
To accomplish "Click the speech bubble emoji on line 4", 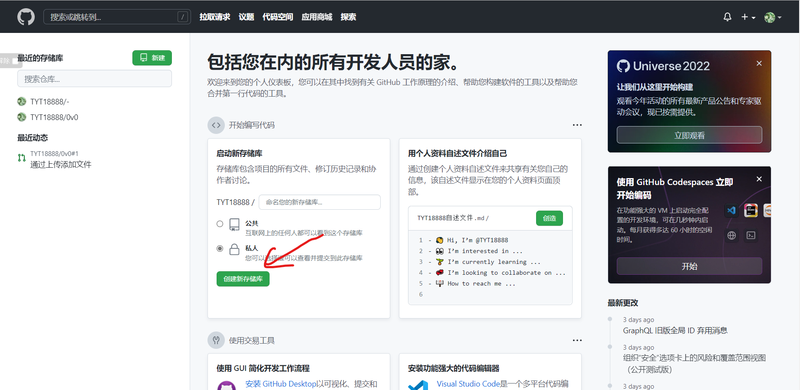I will pyautogui.click(x=440, y=273).
